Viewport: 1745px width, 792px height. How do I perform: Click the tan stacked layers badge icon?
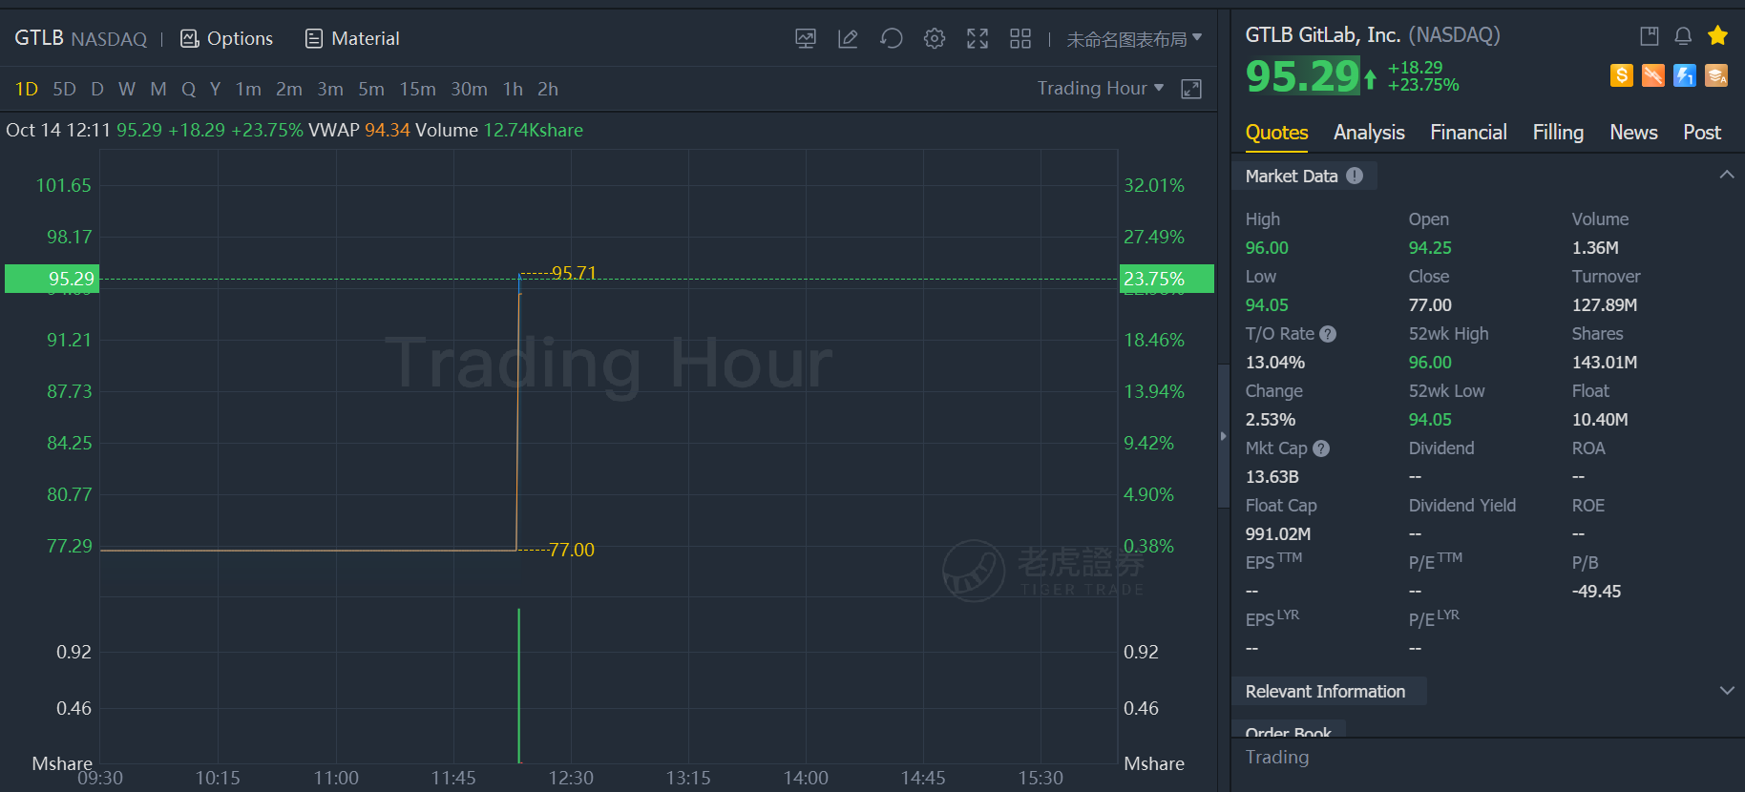point(1716,75)
